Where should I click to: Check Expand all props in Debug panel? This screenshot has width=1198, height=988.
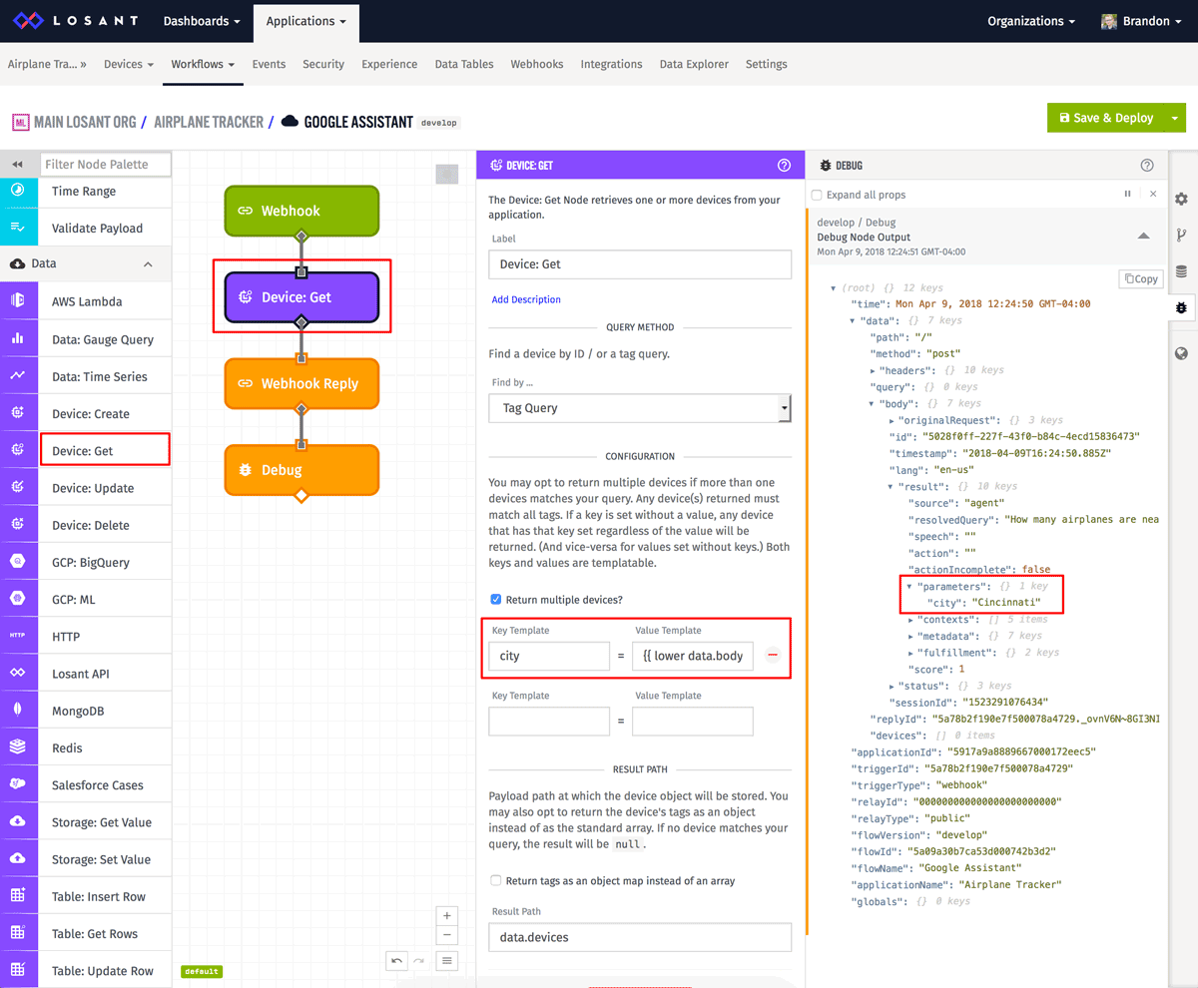(817, 196)
